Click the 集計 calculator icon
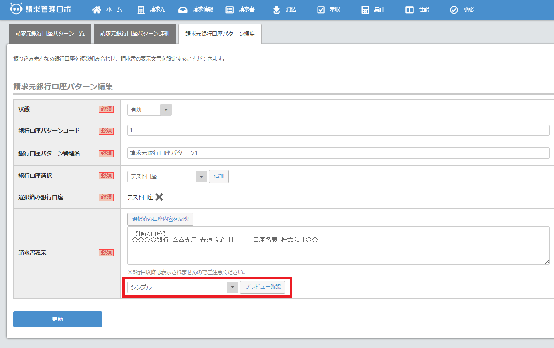554x348 pixels. (x=365, y=10)
